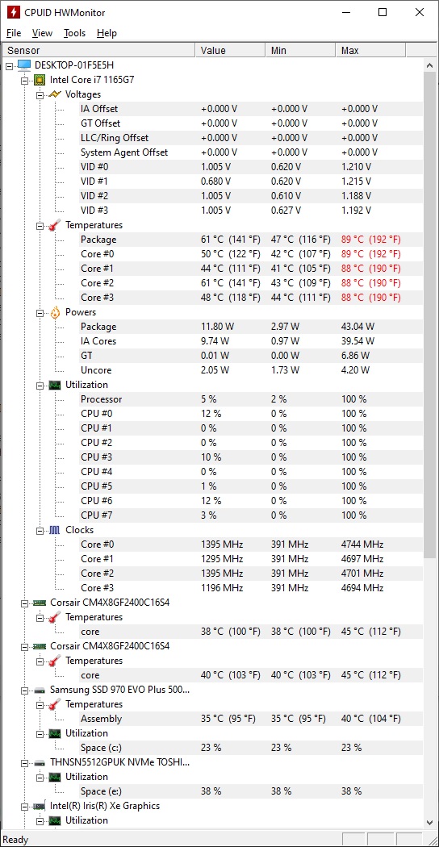The height and width of the screenshot is (847, 439).
Task: Click the DESKTOP-01F5E5H computer icon
Action: 24,65
